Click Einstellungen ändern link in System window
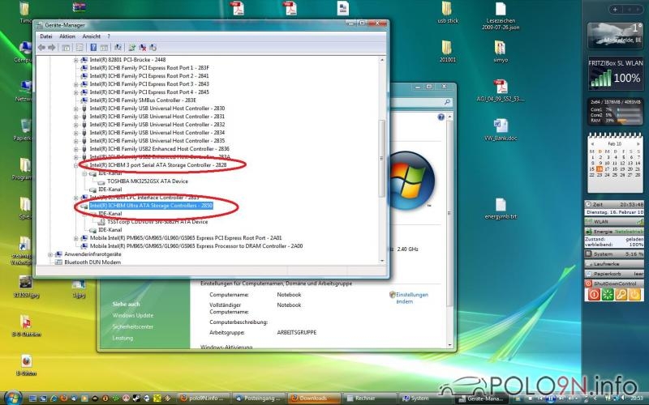 [x=412, y=298]
